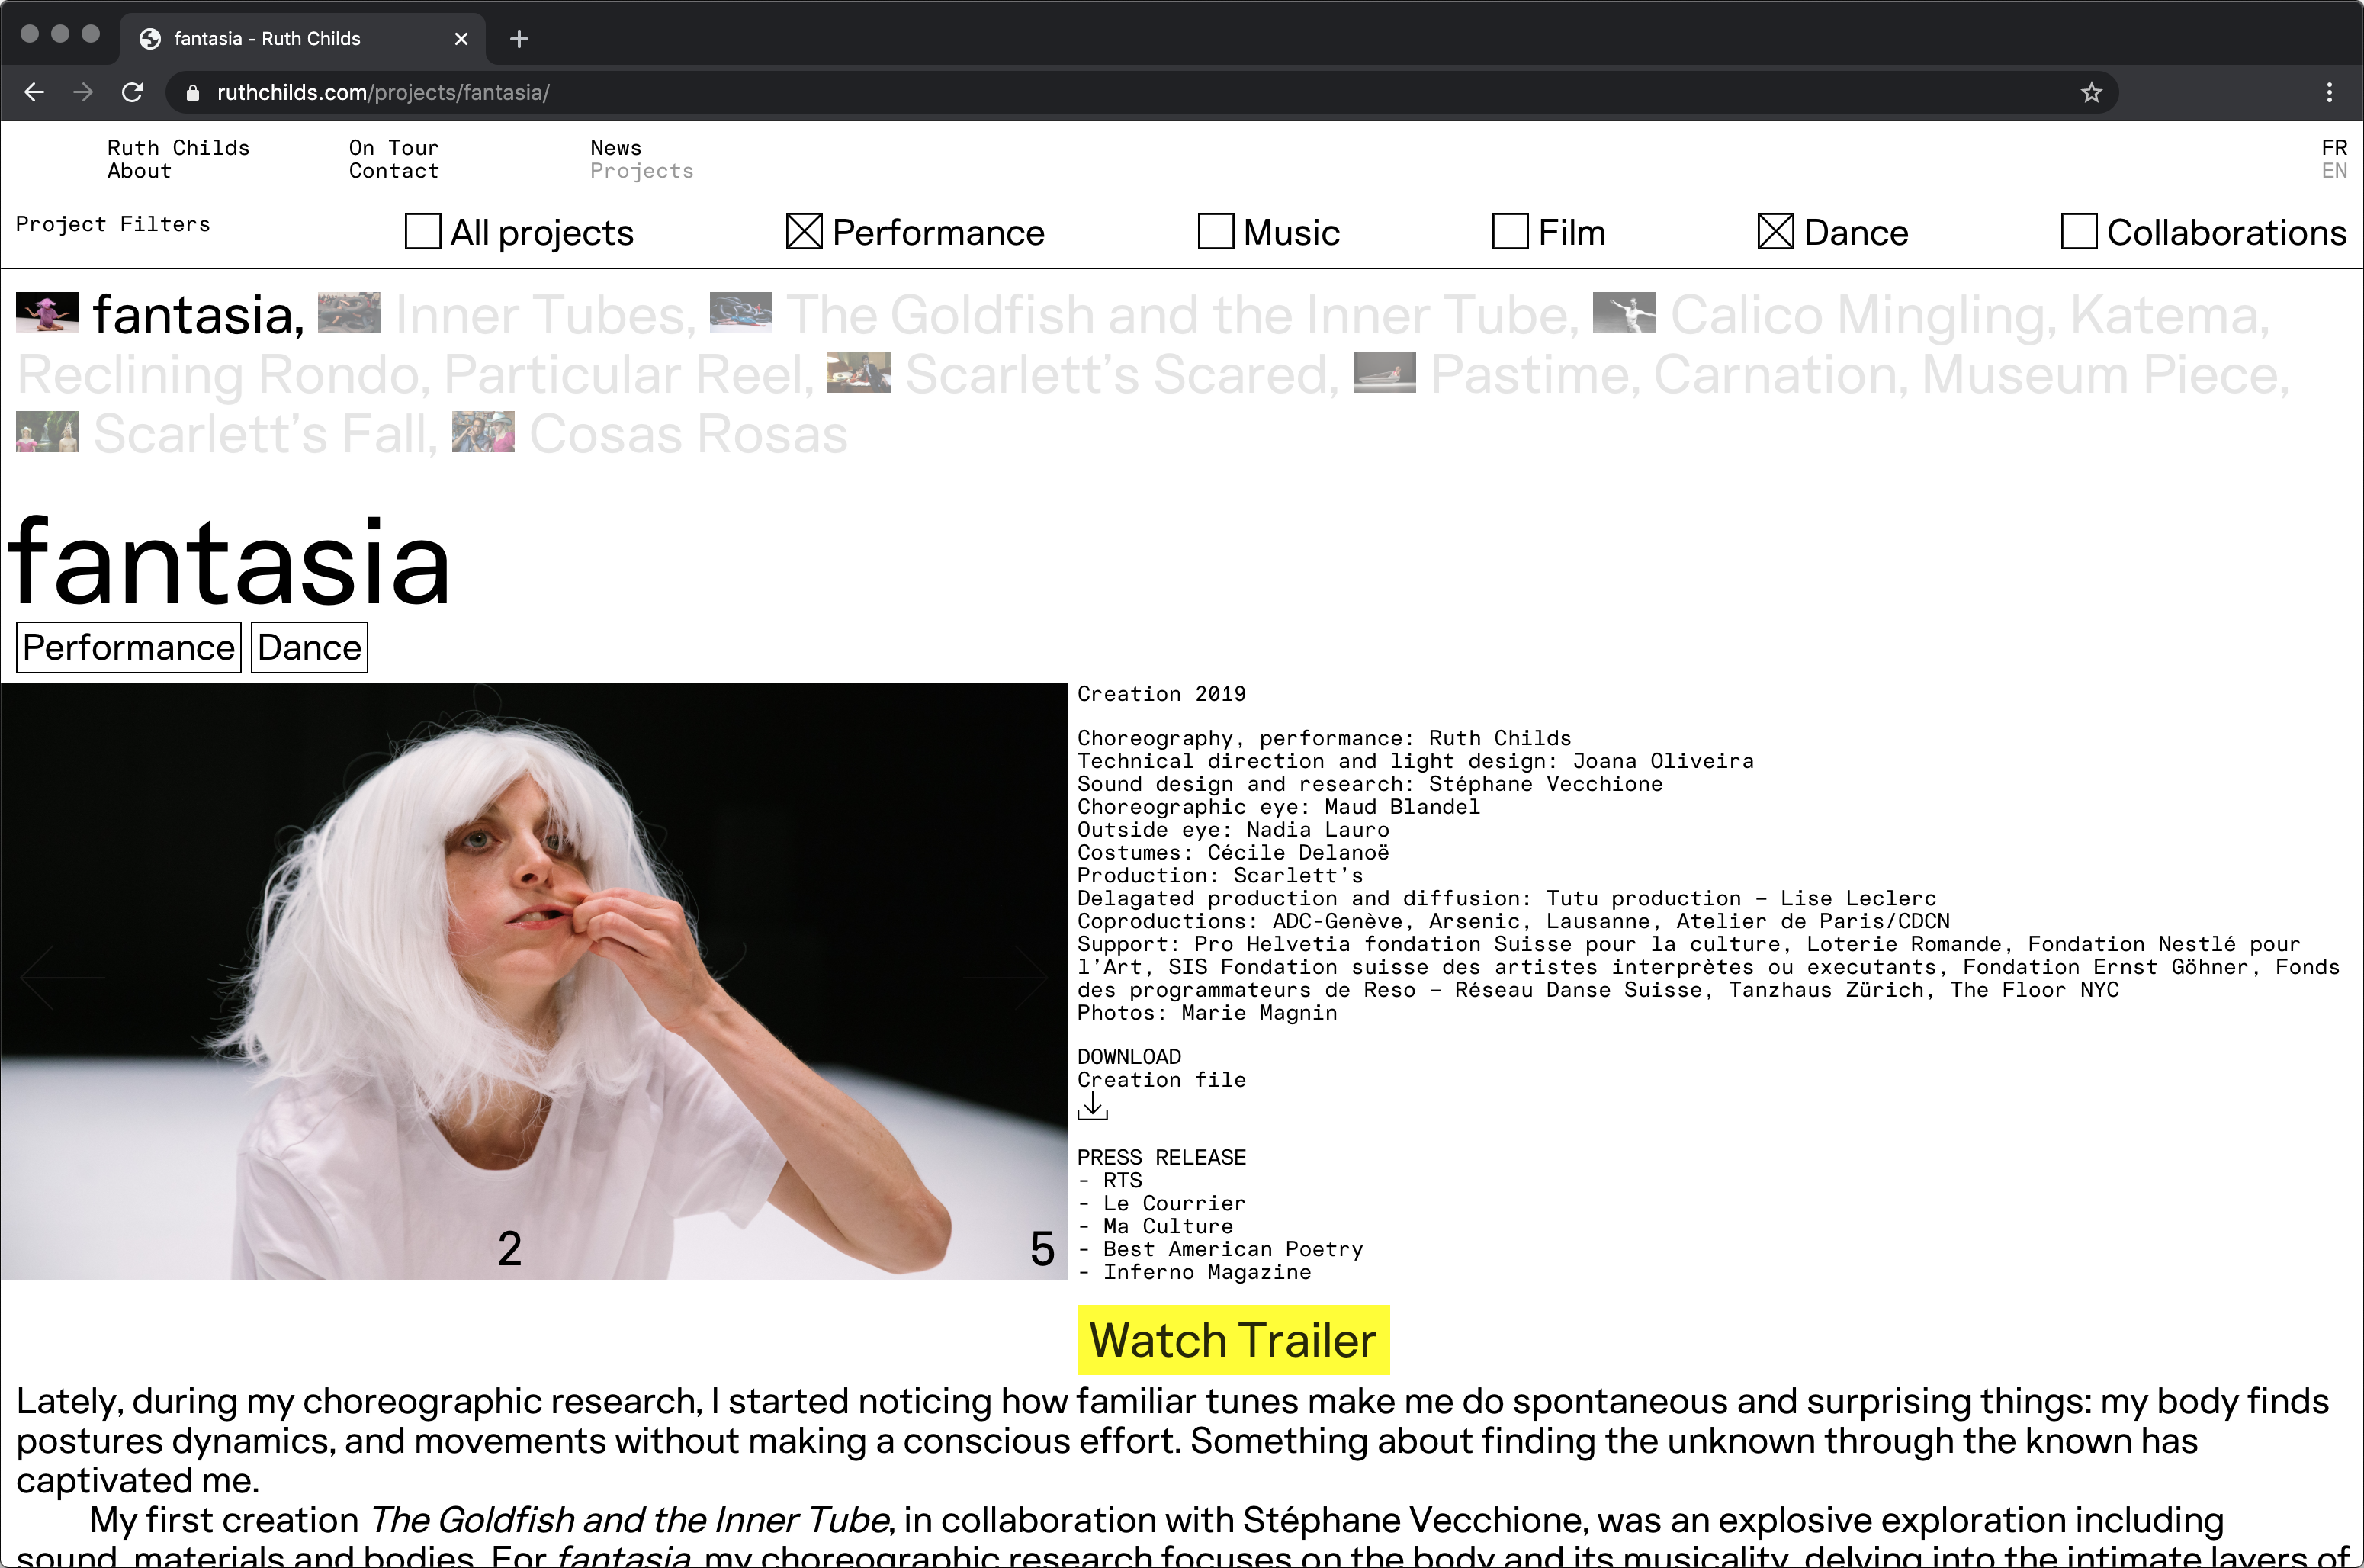Screen dimensions: 2364x1568
Task: Bookmark page with the star icon
Action: click(x=2091, y=93)
